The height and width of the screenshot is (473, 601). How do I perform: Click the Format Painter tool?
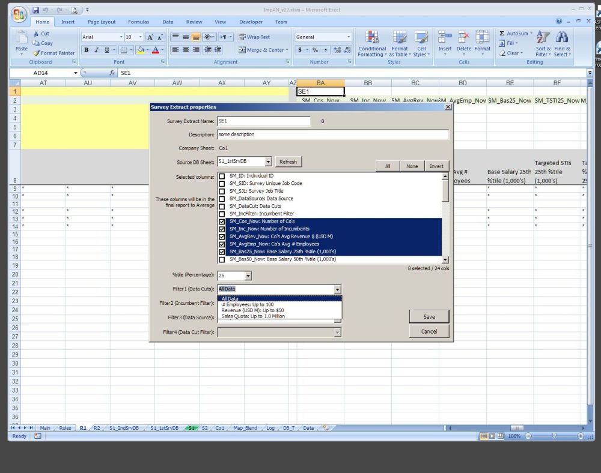[54, 53]
